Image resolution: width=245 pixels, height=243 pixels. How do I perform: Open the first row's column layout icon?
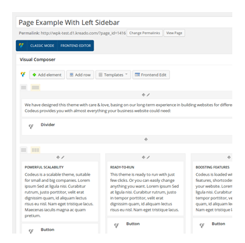click(35, 87)
